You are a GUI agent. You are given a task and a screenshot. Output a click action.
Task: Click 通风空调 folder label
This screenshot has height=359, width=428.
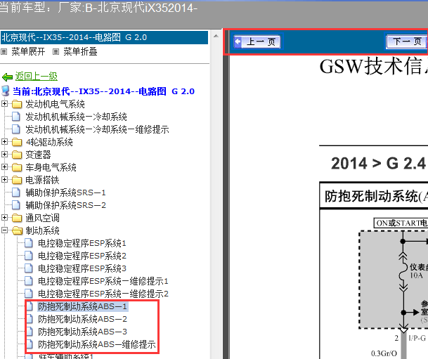pyautogui.click(x=42, y=218)
